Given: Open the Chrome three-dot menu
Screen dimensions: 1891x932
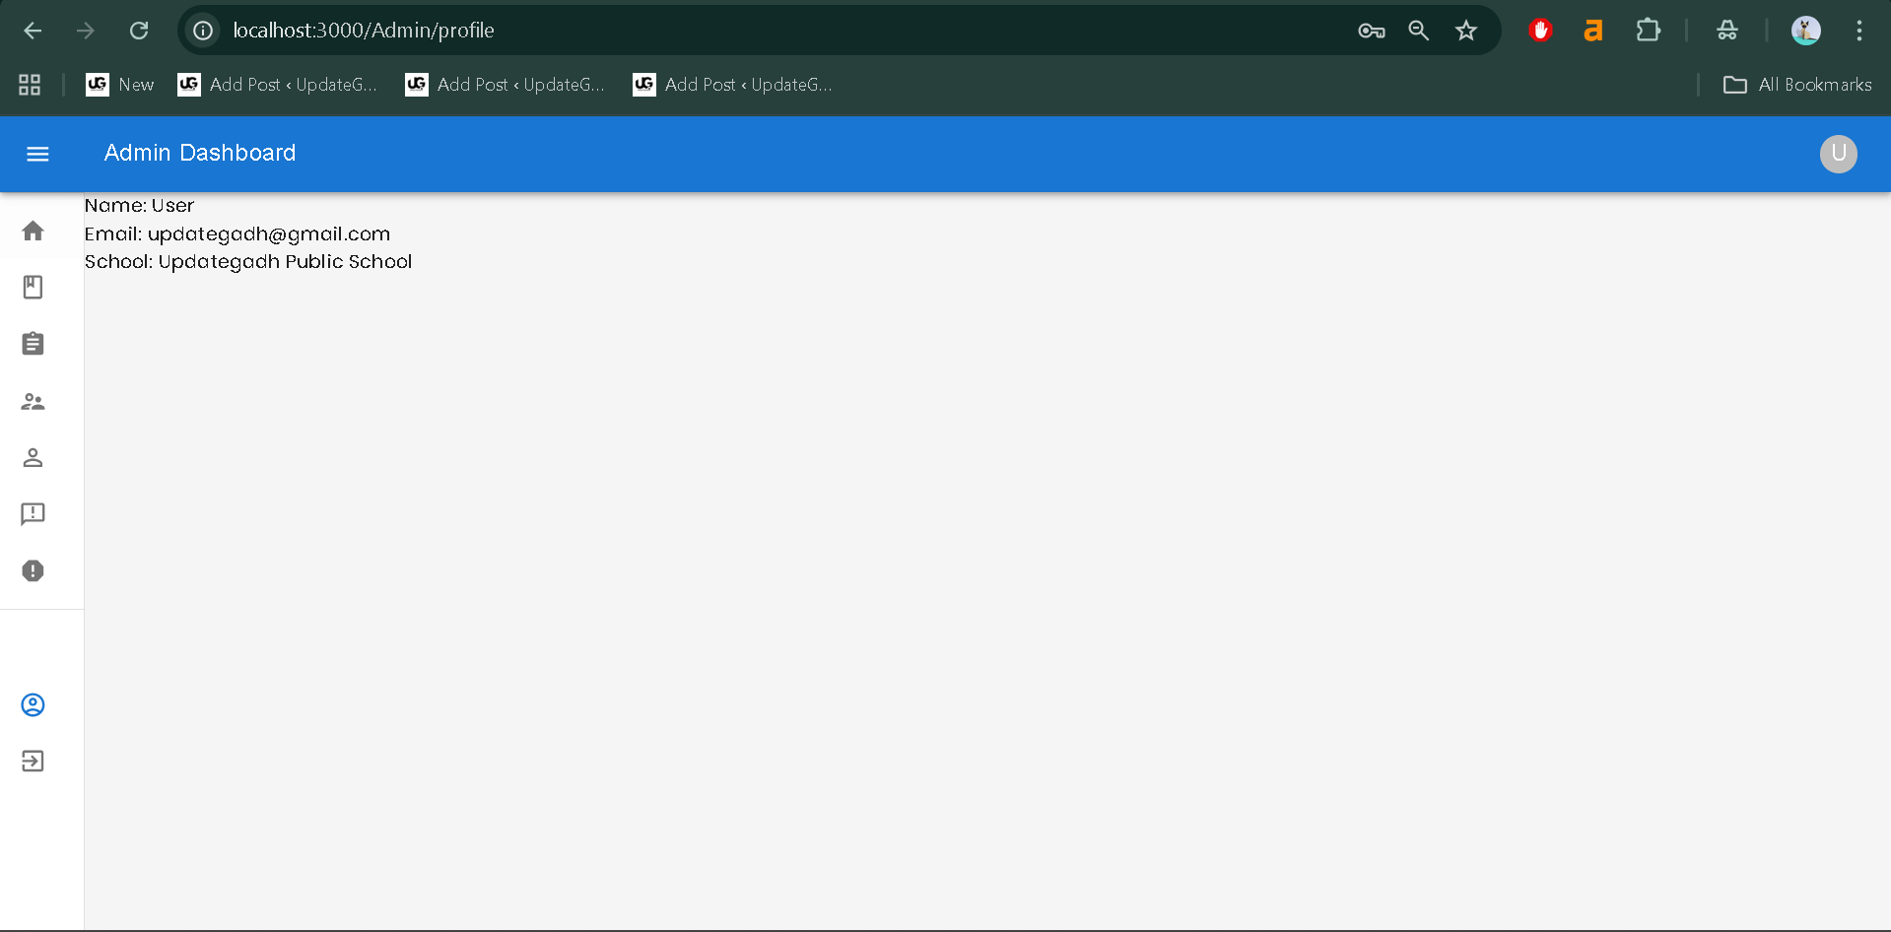Looking at the screenshot, I should click(1860, 31).
